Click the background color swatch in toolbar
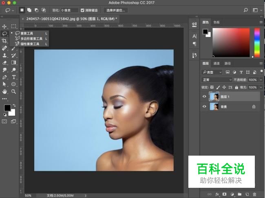The image size is (265, 198). pyautogui.click(x=12, y=113)
